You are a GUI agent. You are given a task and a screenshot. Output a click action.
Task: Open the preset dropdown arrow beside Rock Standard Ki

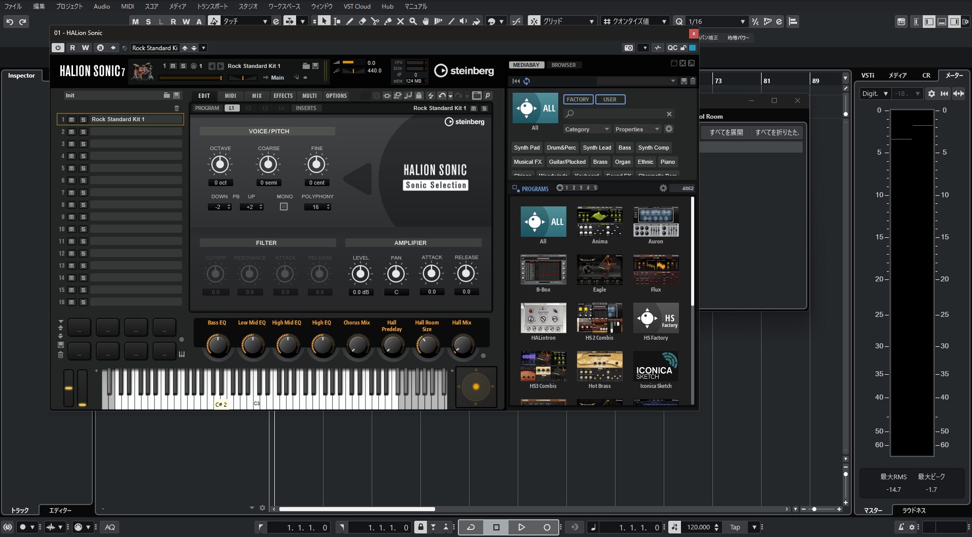coord(203,48)
